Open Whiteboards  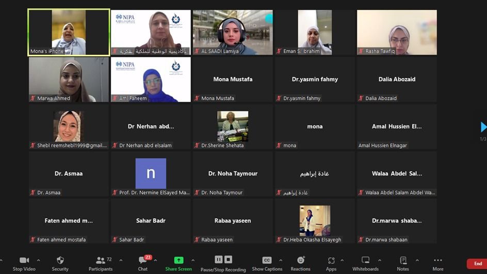pos(365,261)
